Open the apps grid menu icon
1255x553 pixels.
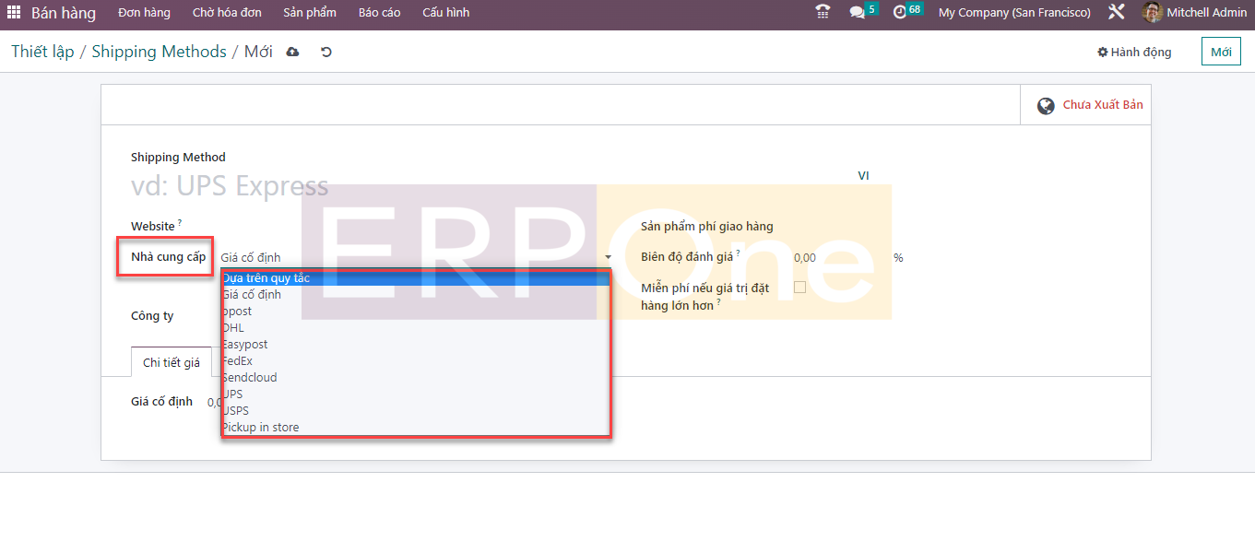[14, 13]
